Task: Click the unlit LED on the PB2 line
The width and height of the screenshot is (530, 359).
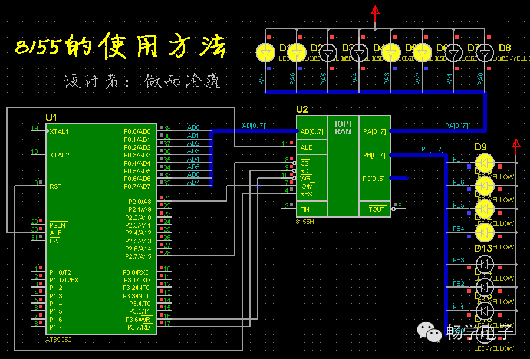Action: click(485, 288)
